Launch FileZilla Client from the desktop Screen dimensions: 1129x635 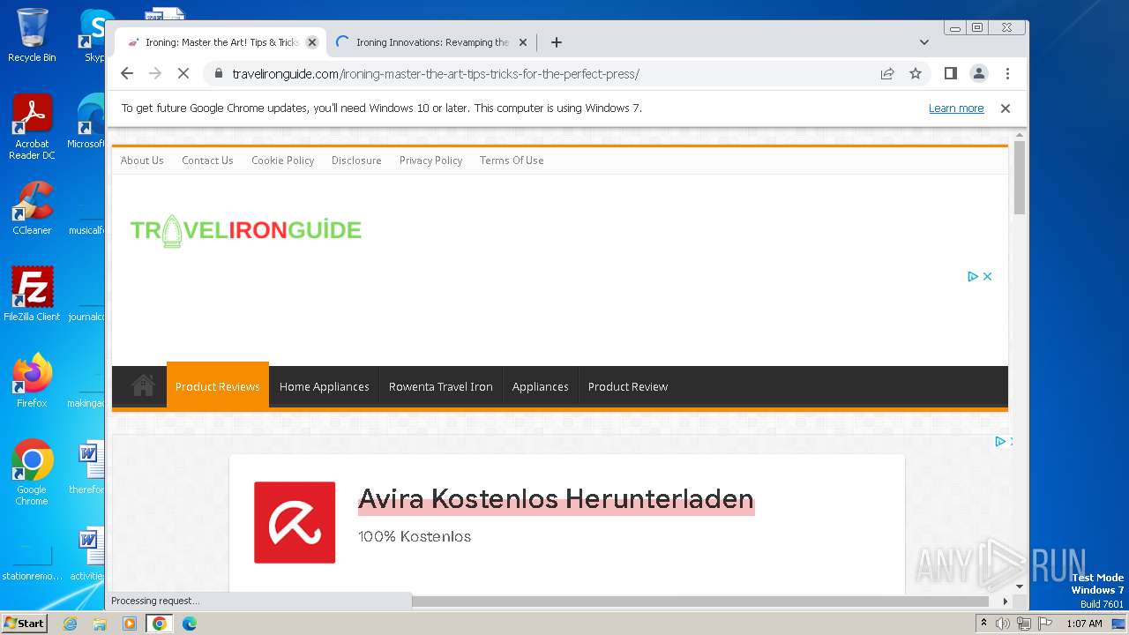point(32,295)
